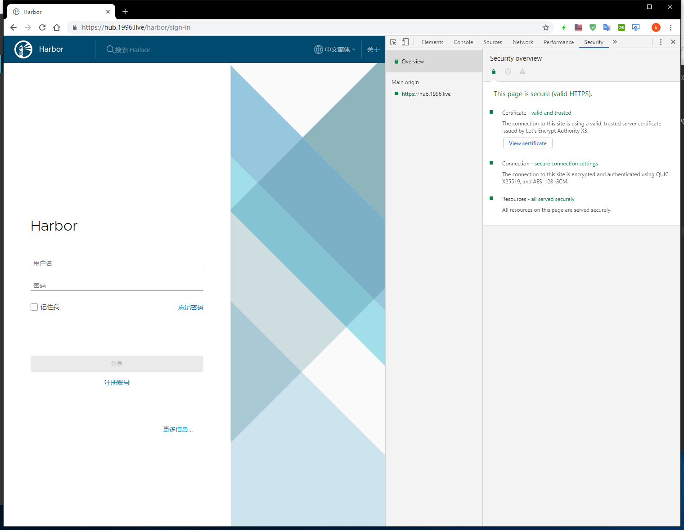Toggle the DevTools device toolbar icon
This screenshot has height=530, width=684.
point(405,42)
